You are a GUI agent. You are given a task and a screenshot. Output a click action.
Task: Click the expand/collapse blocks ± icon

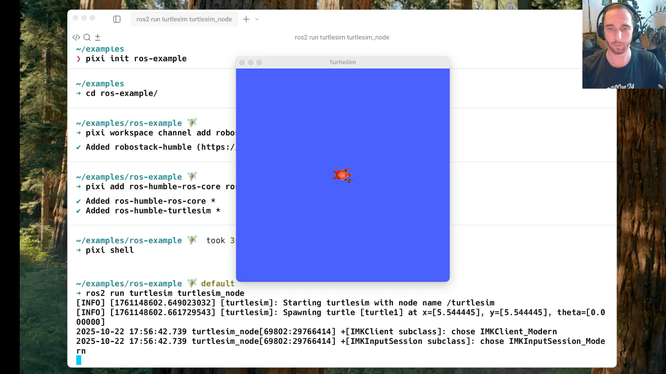tap(97, 37)
